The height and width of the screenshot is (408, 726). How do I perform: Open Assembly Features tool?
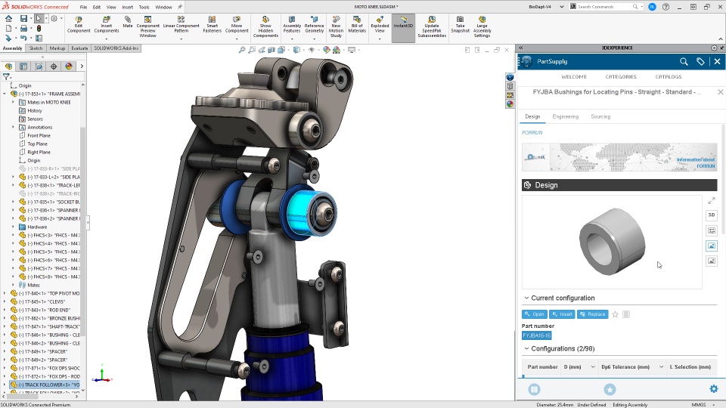292,24
